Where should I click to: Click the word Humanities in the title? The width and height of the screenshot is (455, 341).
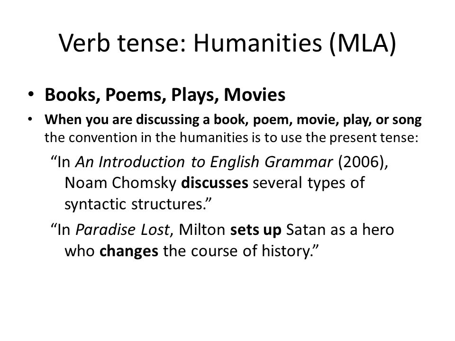[258, 44]
